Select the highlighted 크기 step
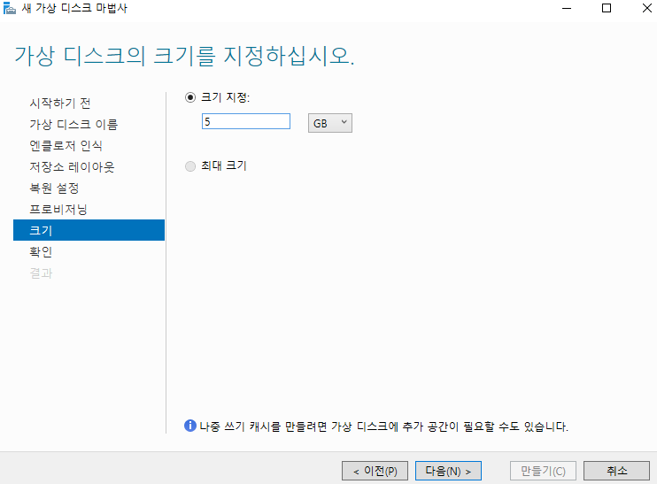Image resolution: width=657 pixels, height=484 pixels. point(89,230)
